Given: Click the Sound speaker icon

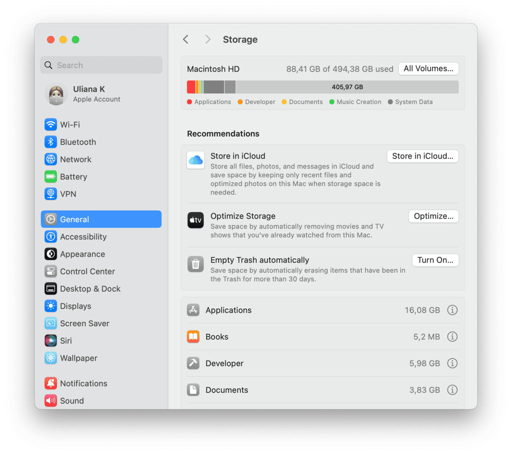Looking at the screenshot, I should pyautogui.click(x=51, y=400).
